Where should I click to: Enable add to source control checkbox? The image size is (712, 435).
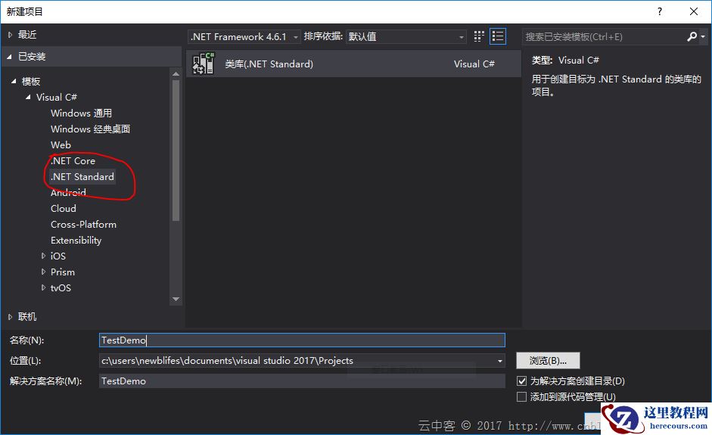(522, 397)
